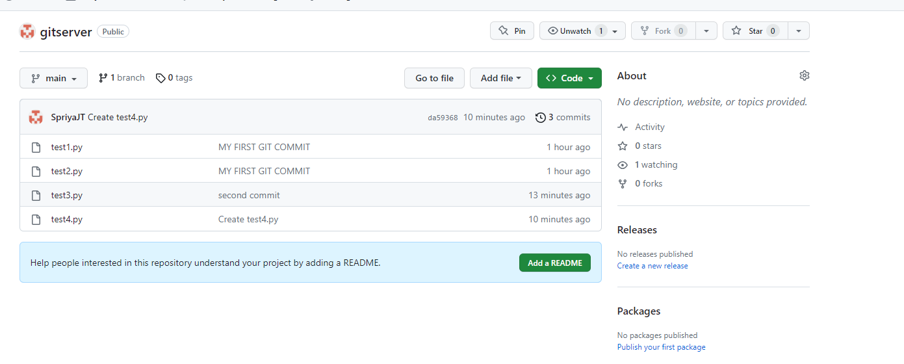Open the main branch dropdown

pyautogui.click(x=53, y=78)
